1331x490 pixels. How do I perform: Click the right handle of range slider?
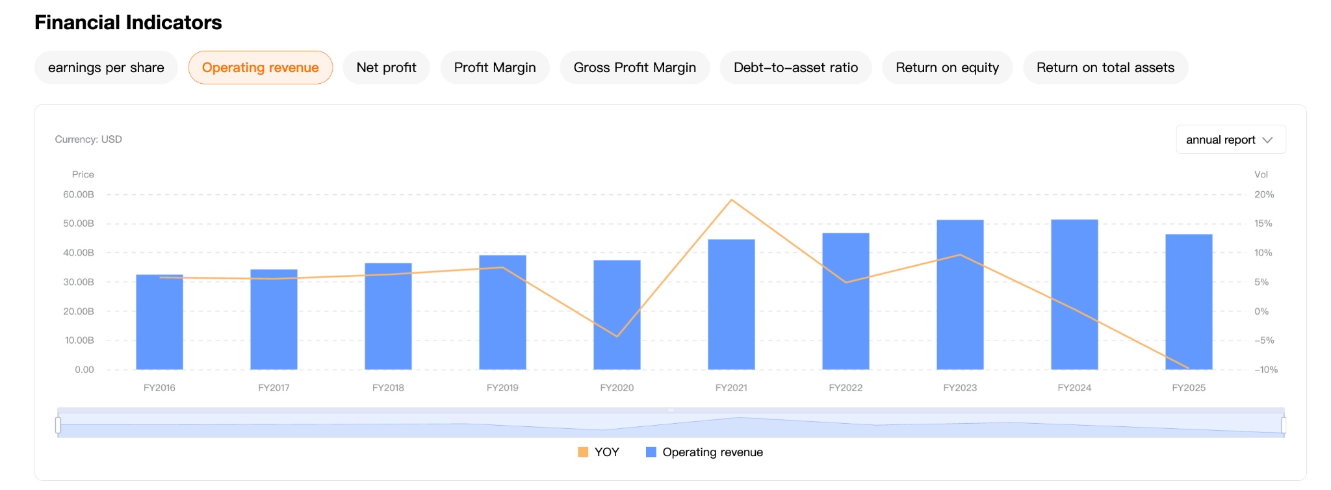coord(1284,426)
